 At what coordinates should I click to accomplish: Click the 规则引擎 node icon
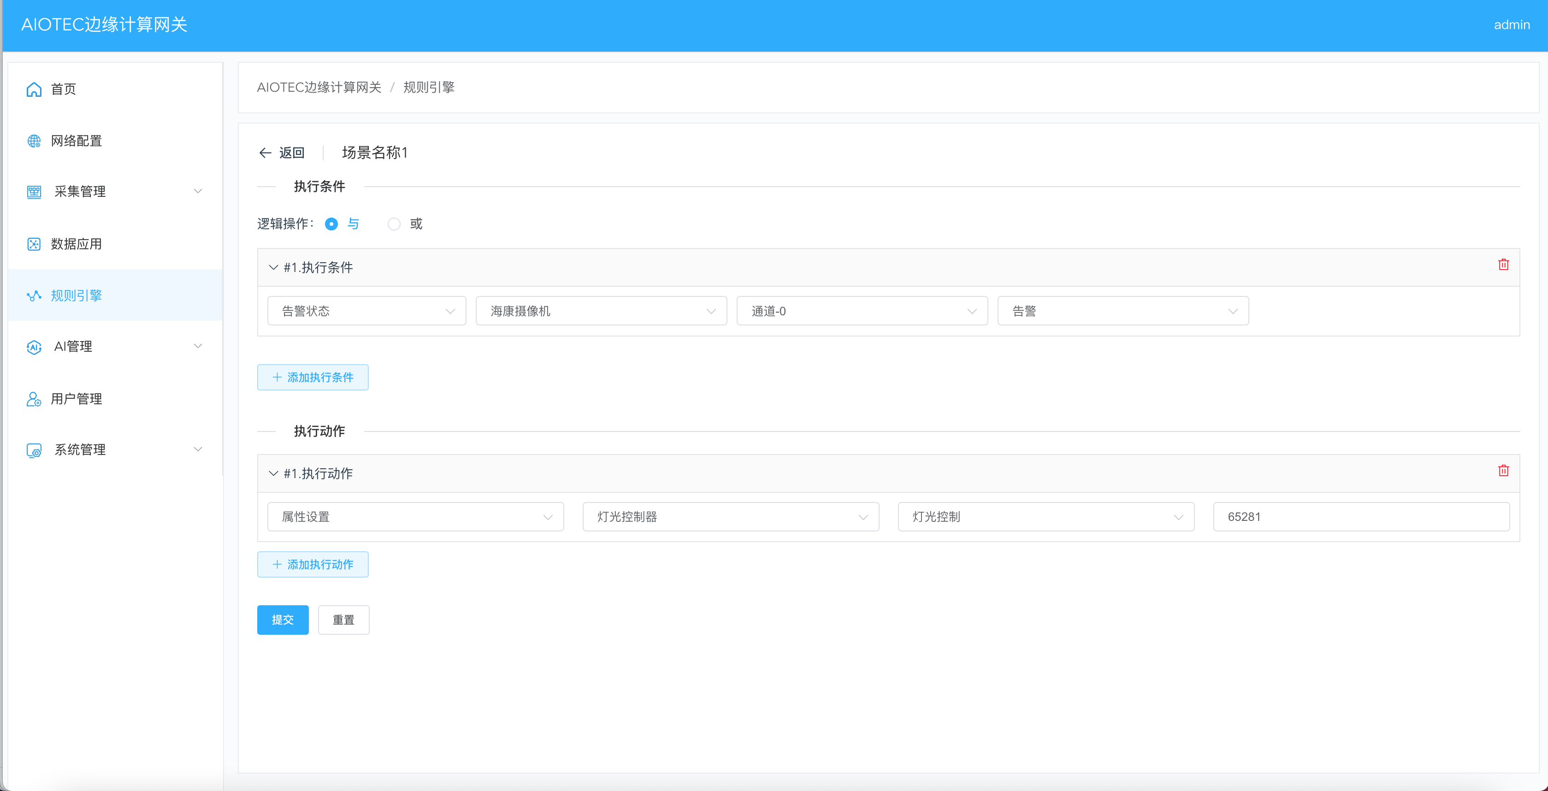(x=34, y=296)
